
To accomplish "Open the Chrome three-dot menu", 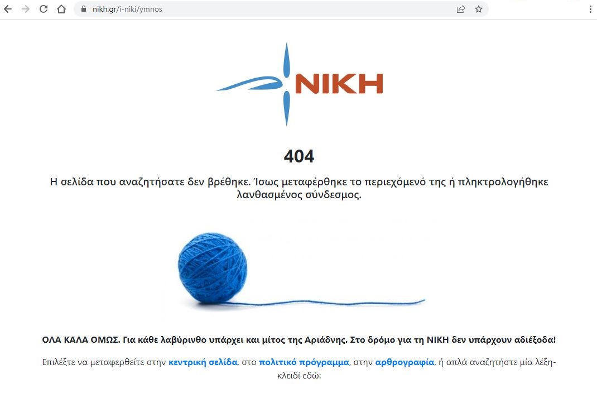I will point(590,9).
